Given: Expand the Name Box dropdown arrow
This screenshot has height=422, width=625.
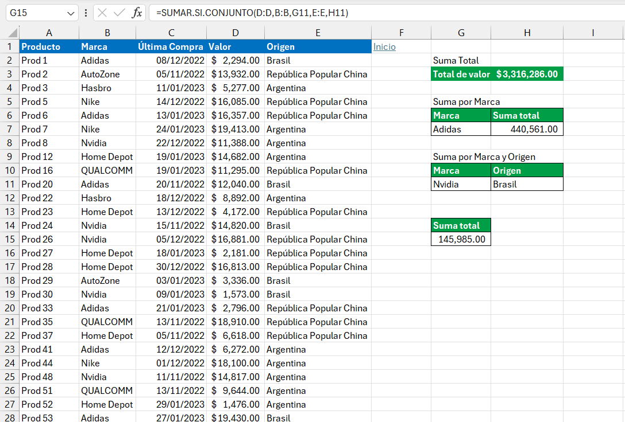Looking at the screenshot, I should [71, 13].
